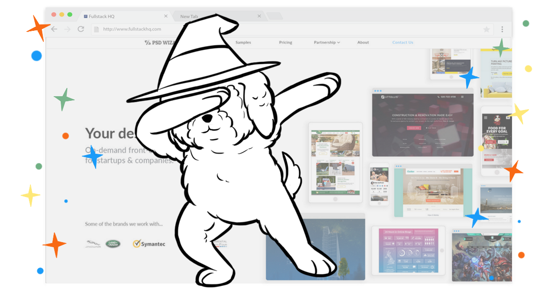
Task: Click the back navigation arrow
Action: (x=54, y=29)
